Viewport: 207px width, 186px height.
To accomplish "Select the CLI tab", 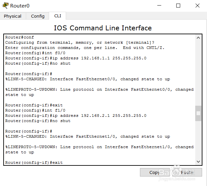I will (x=58, y=16).
